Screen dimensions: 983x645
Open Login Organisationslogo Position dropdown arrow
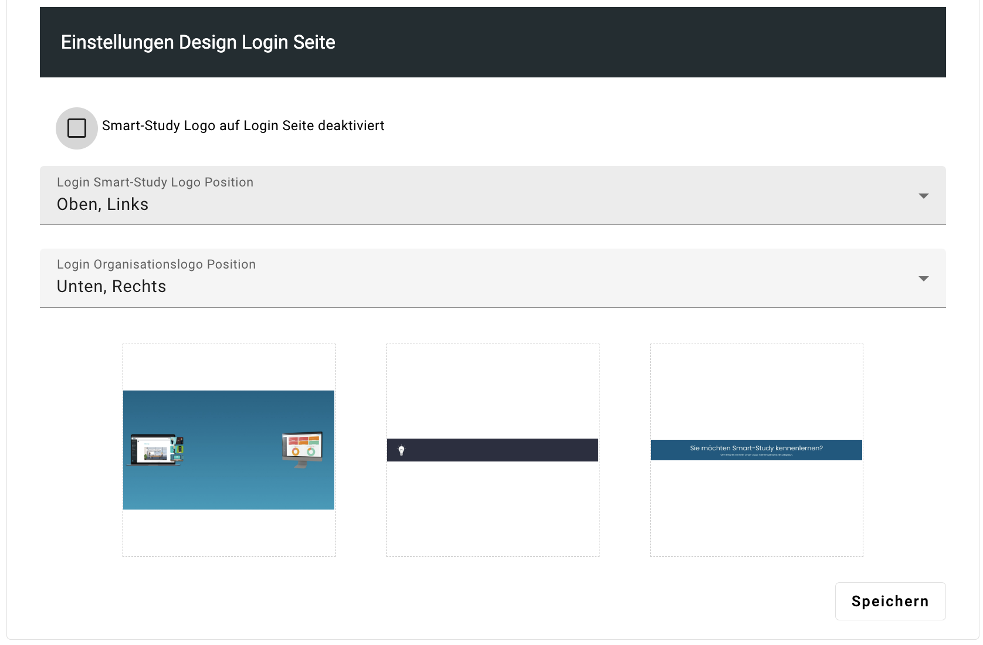(923, 279)
